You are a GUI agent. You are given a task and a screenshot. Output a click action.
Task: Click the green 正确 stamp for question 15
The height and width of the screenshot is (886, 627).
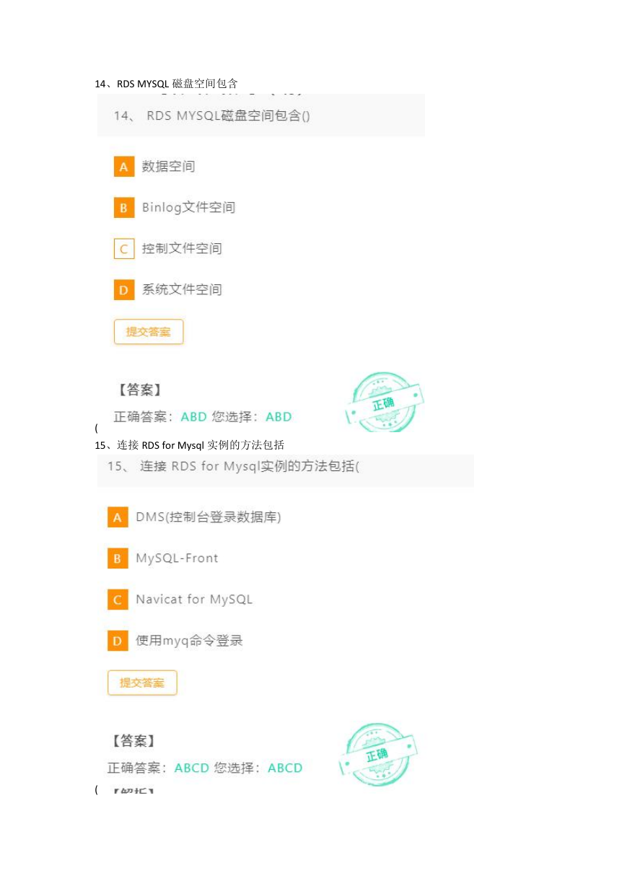click(x=379, y=754)
